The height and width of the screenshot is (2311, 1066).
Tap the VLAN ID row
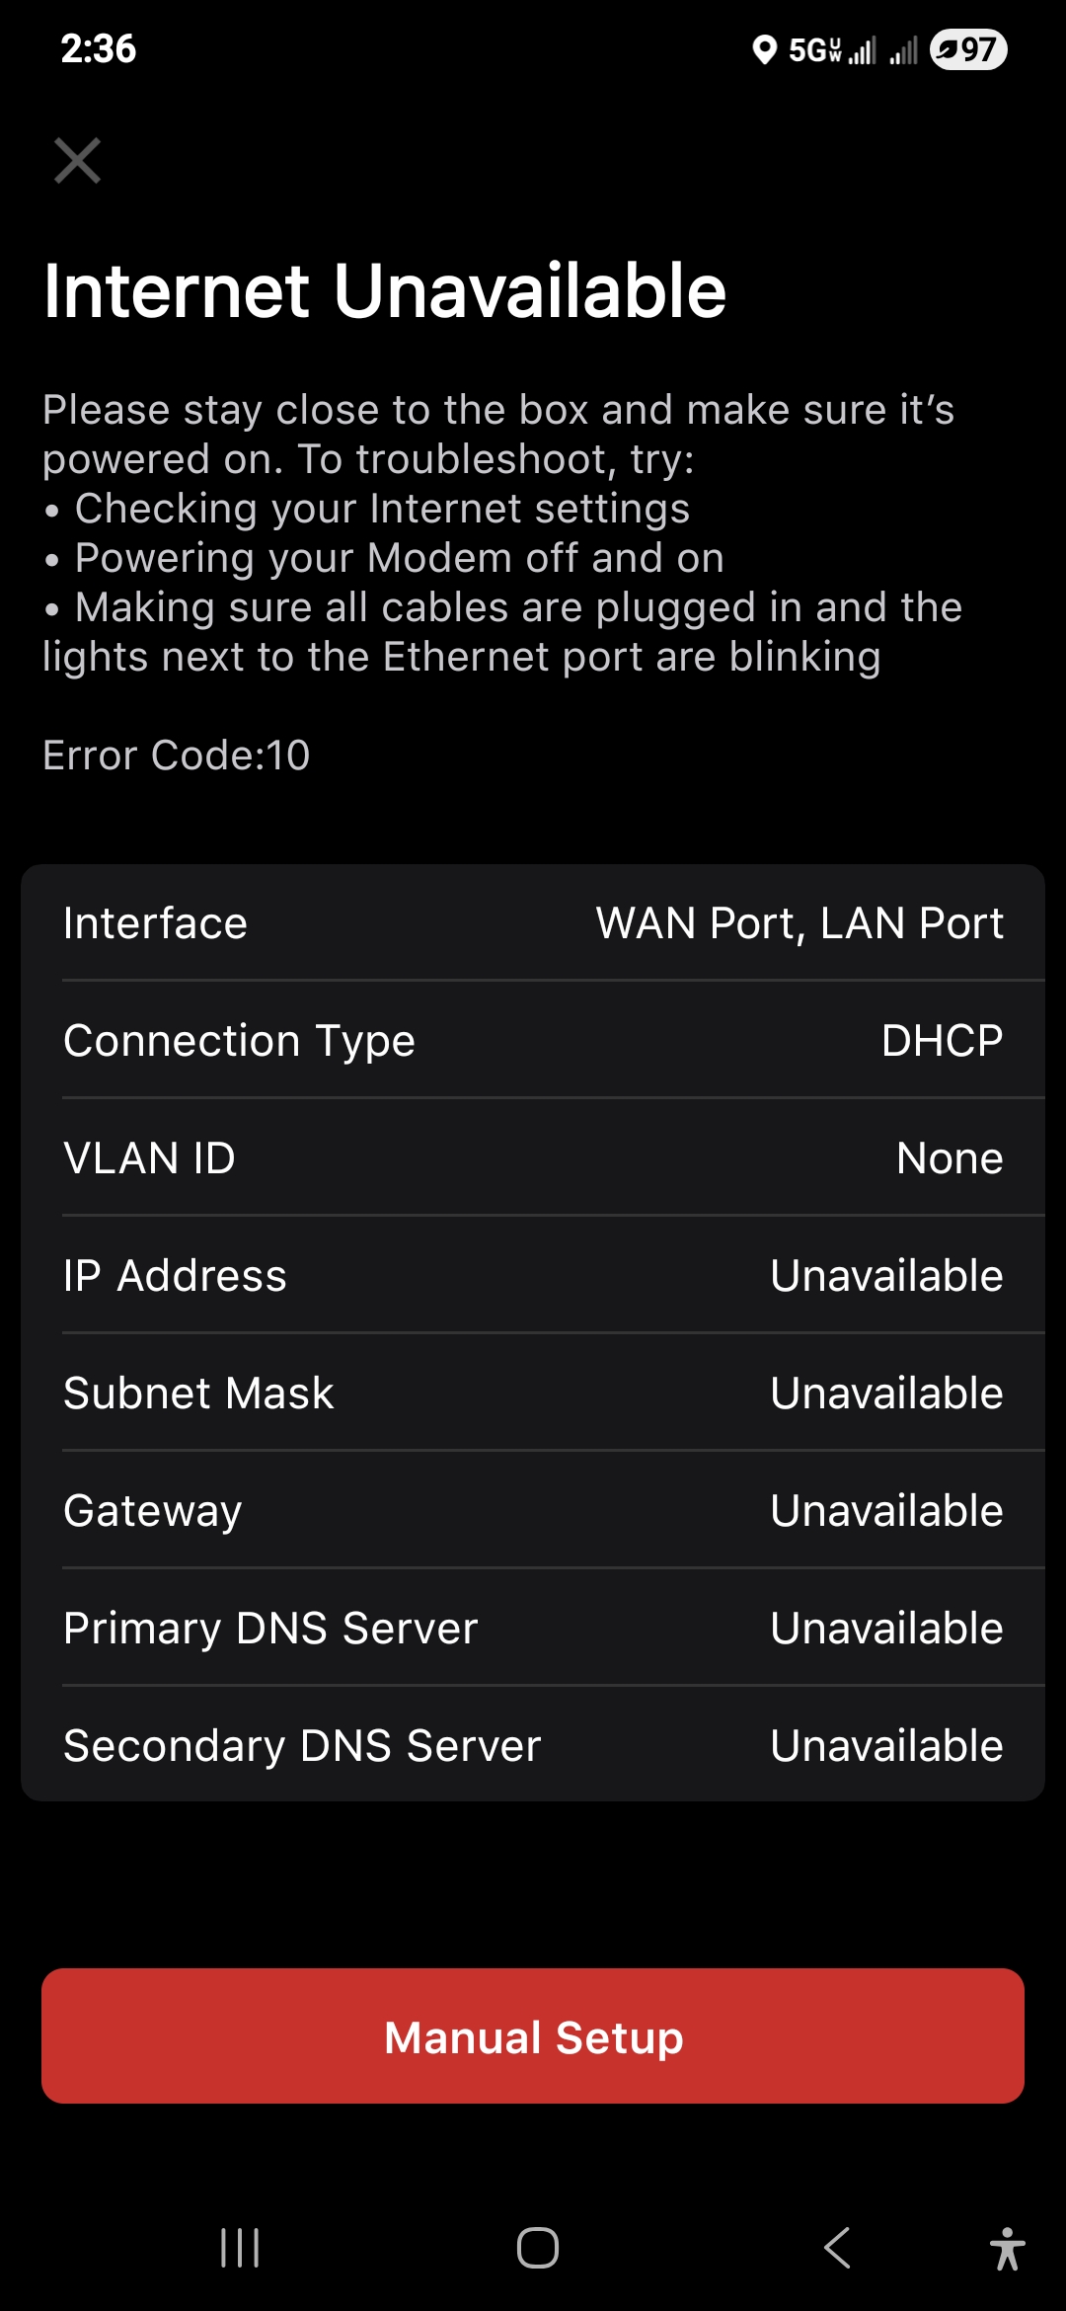click(x=533, y=1157)
